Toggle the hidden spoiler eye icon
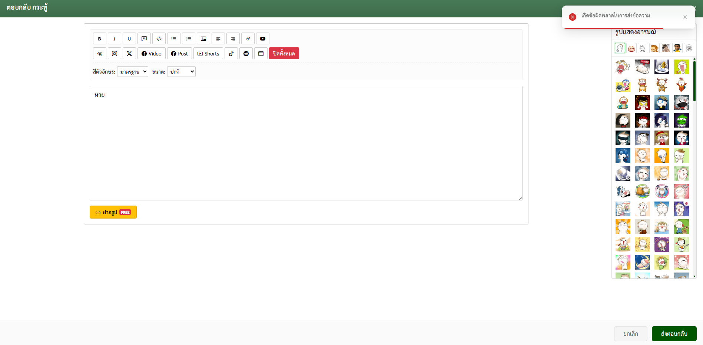703x345 pixels. [100, 54]
